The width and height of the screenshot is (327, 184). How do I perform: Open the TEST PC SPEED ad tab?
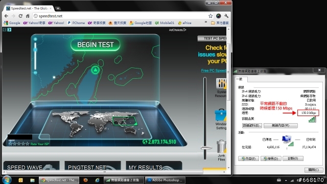tap(212, 38)
